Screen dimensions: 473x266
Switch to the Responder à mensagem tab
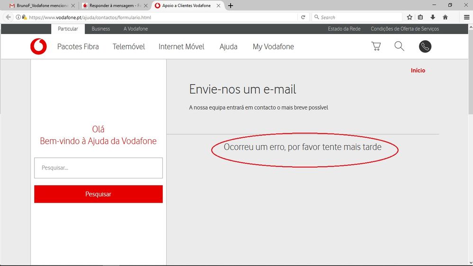coord(114,6)
